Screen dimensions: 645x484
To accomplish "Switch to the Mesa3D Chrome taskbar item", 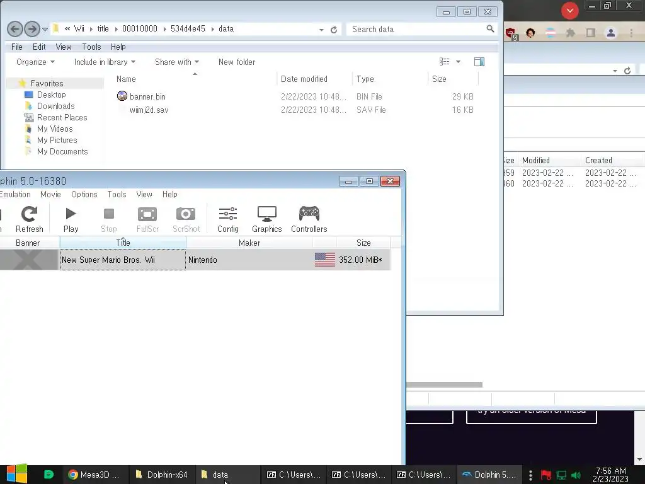I will (x=94, y=475).
